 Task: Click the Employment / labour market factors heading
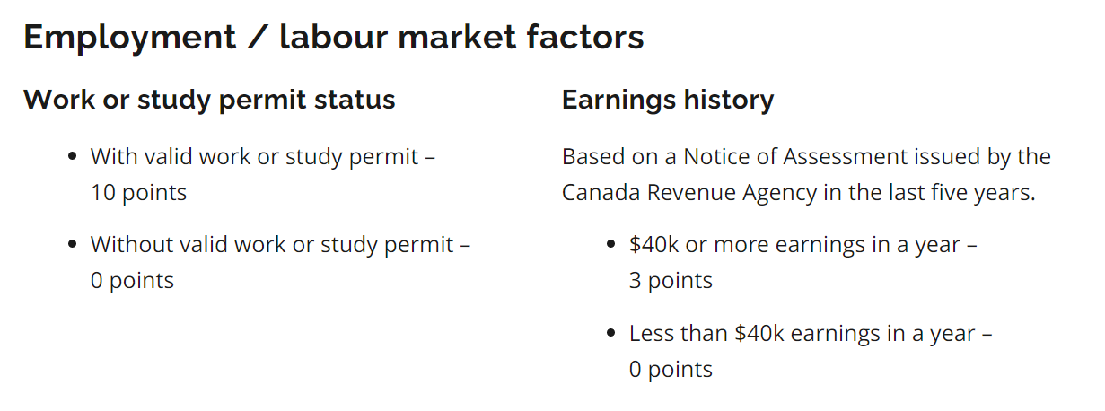[334, 38]
